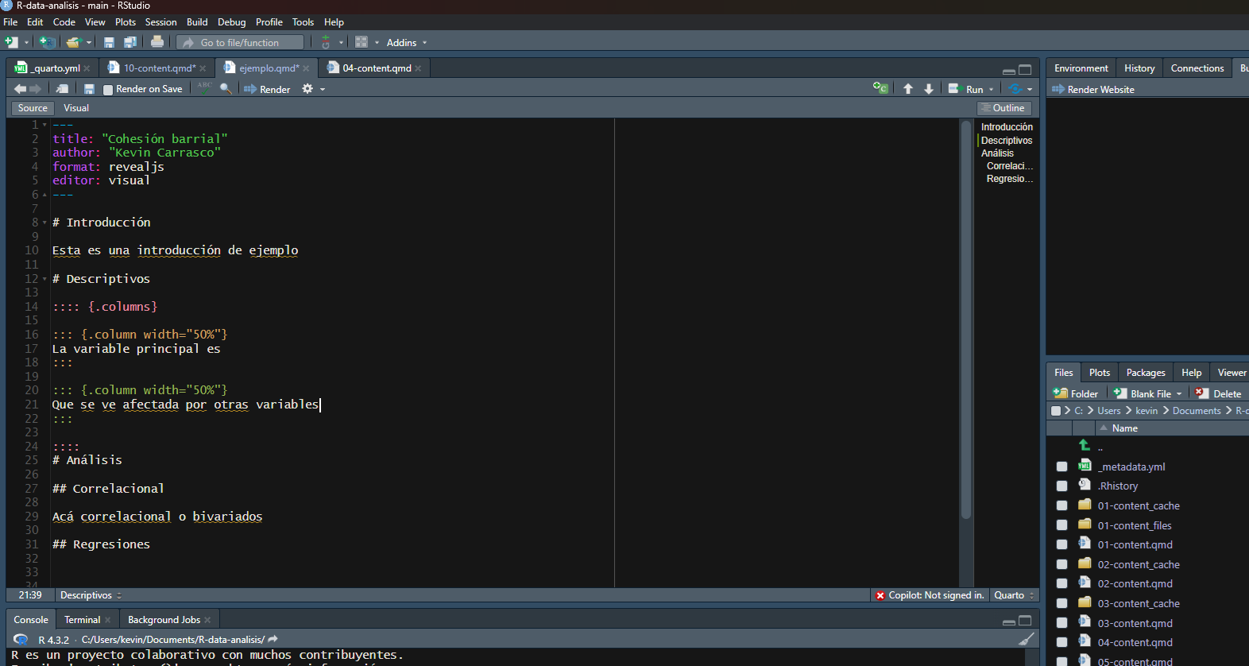This screenshot has width=1249, height=666.
Task: Click the save all documents icon
Action: coord(130,42)
